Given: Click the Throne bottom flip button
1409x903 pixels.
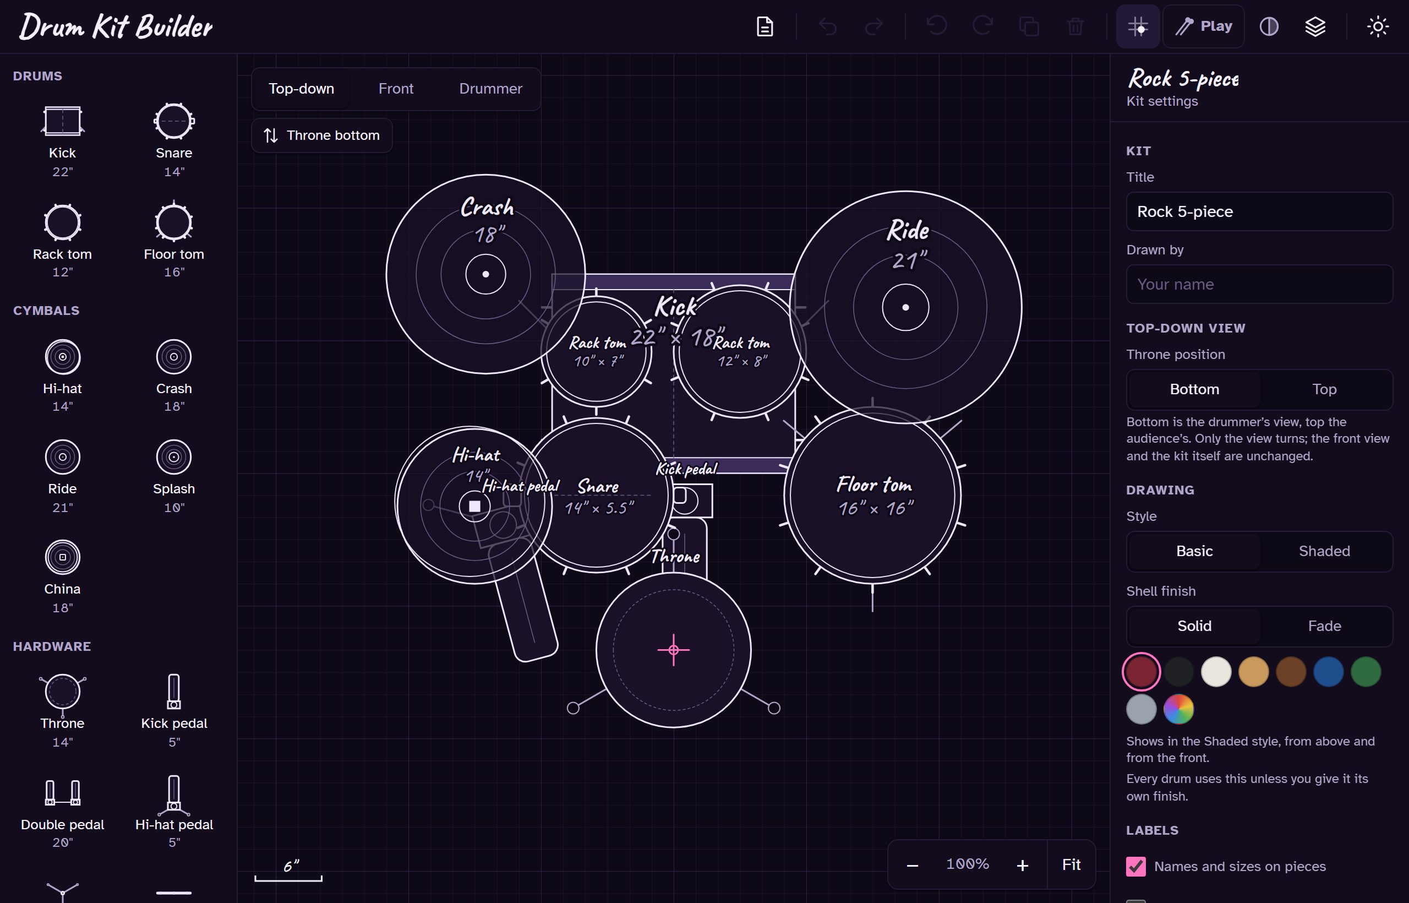Looking at the screenshot, I should tap(322, 135).
